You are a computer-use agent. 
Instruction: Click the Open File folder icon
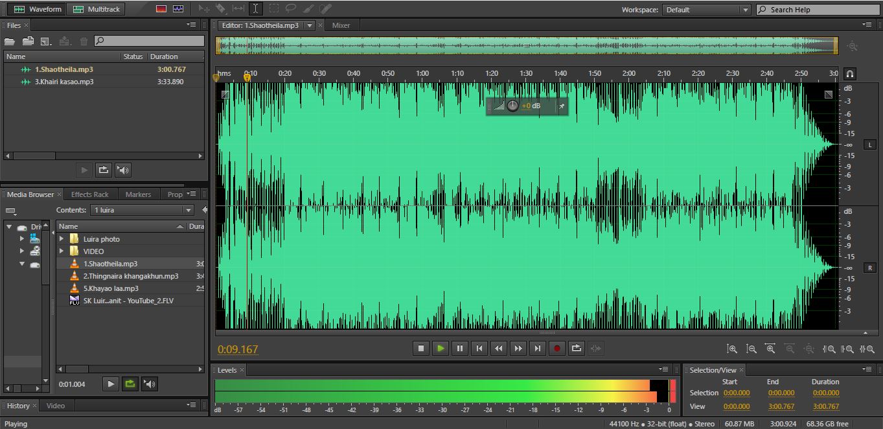pos(10,41)
